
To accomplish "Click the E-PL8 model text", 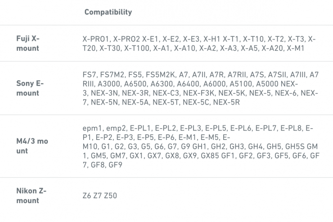I will (x=292, y=128).
